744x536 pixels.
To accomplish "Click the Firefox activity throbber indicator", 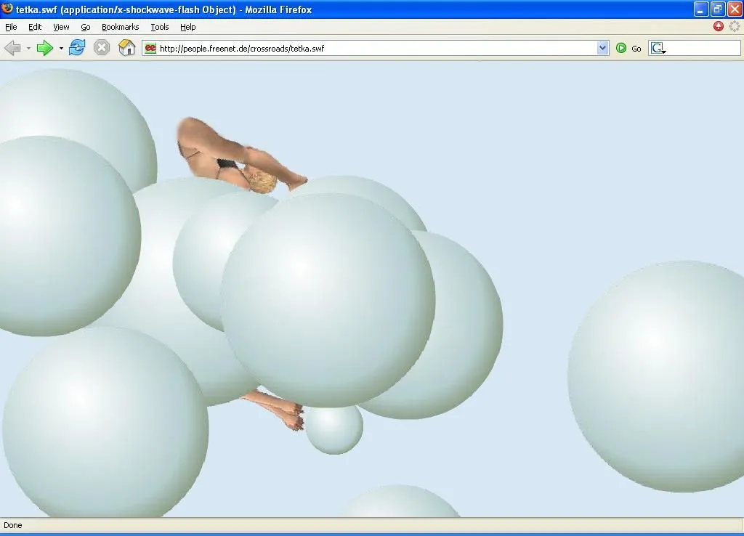I will (733, 26).
